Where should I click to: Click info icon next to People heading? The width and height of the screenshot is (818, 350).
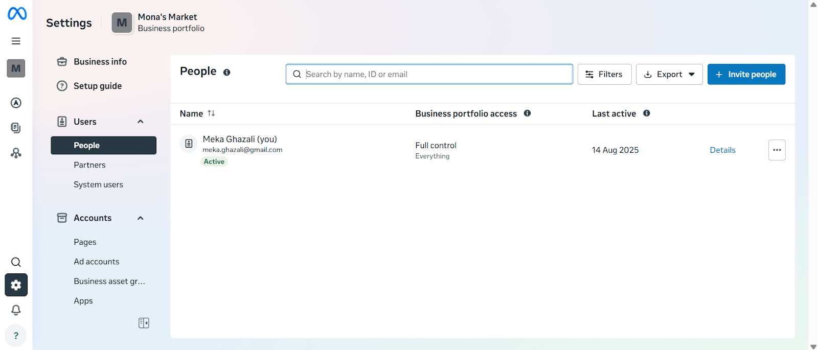(x=226, y=73)
